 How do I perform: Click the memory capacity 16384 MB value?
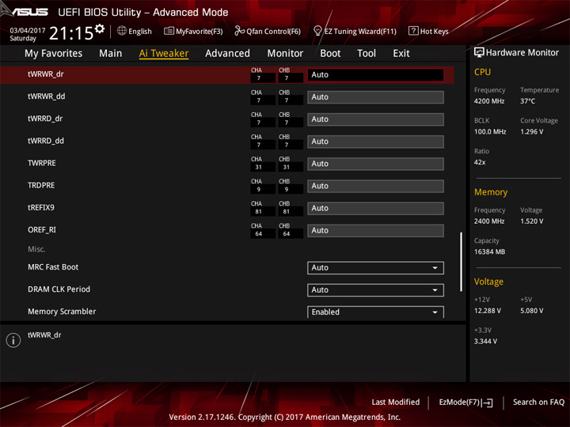click(x=489, y=252)
